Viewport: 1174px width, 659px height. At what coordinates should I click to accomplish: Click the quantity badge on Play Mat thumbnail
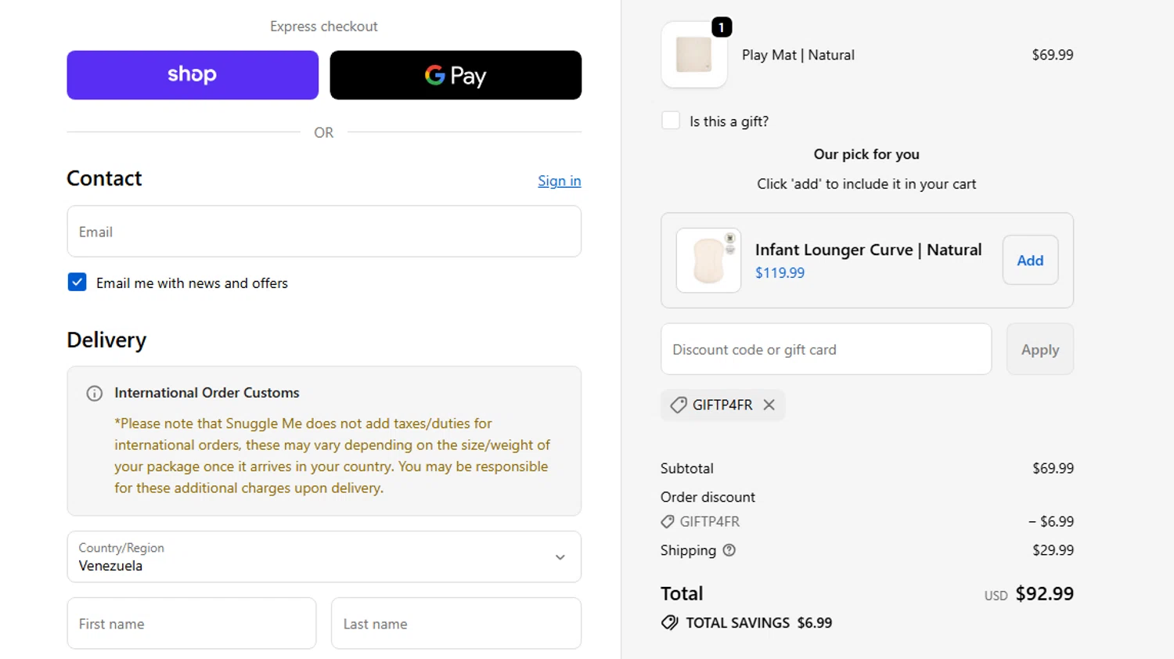click(x=722, y=27)
